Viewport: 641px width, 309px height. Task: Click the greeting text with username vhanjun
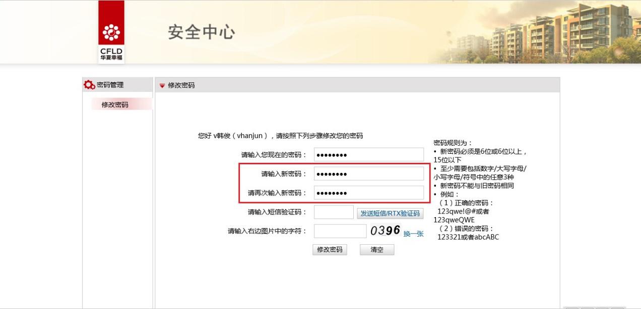280,136
